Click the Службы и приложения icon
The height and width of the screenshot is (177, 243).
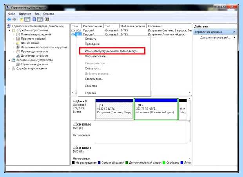click(x=14, y=68)
